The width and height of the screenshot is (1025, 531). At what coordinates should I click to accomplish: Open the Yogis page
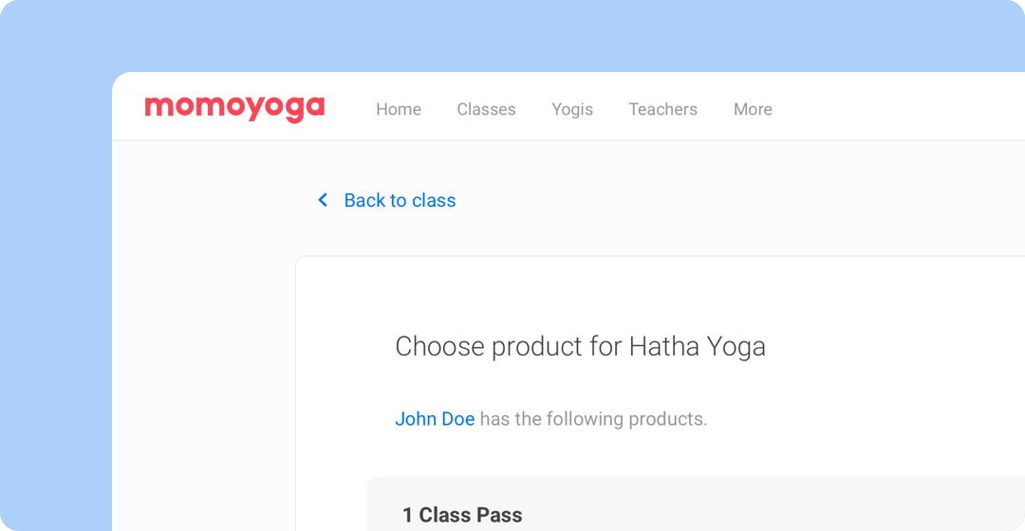click(x=572, y=109)
